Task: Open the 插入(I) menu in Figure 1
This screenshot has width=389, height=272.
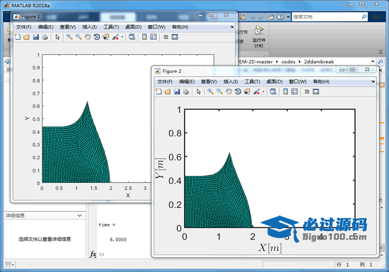Action: (89, 27)
